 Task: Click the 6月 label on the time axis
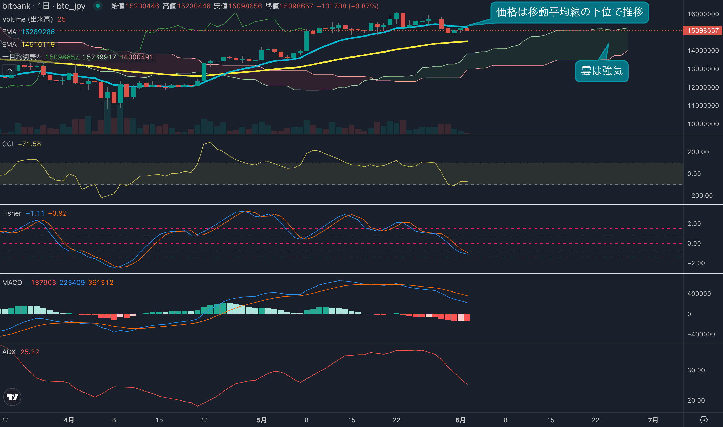coord(460,420)
